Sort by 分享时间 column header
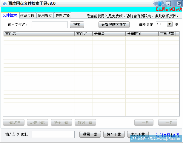Image resolution: width=183 pixels, height=143 pixels. click(x=142, y=34)
